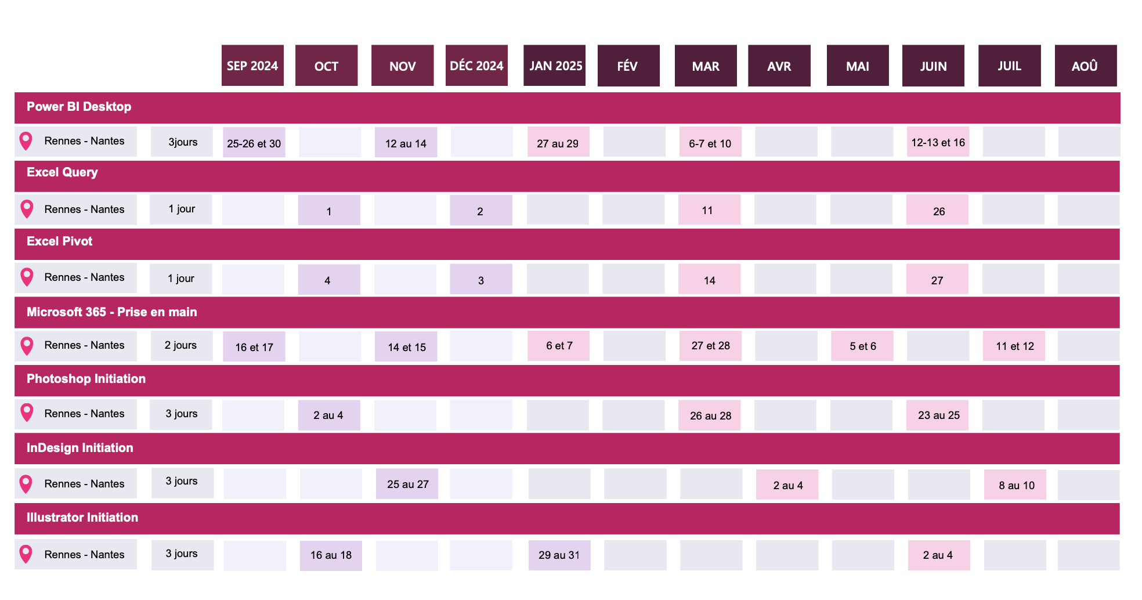Click the location pin under Power BI Desktop
The height and width of the screenshot is (600, 1142).
pyautogui.click(x=26, y=141)
